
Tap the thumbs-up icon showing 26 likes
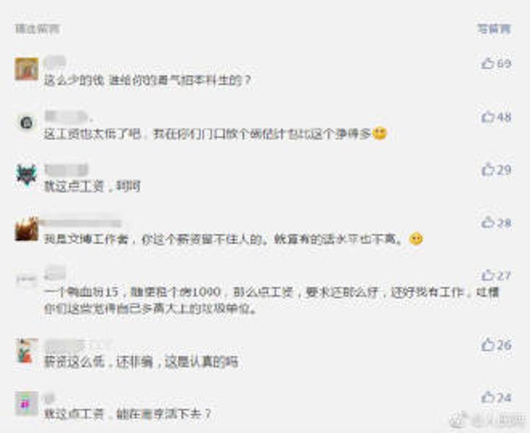coord(487,344)
